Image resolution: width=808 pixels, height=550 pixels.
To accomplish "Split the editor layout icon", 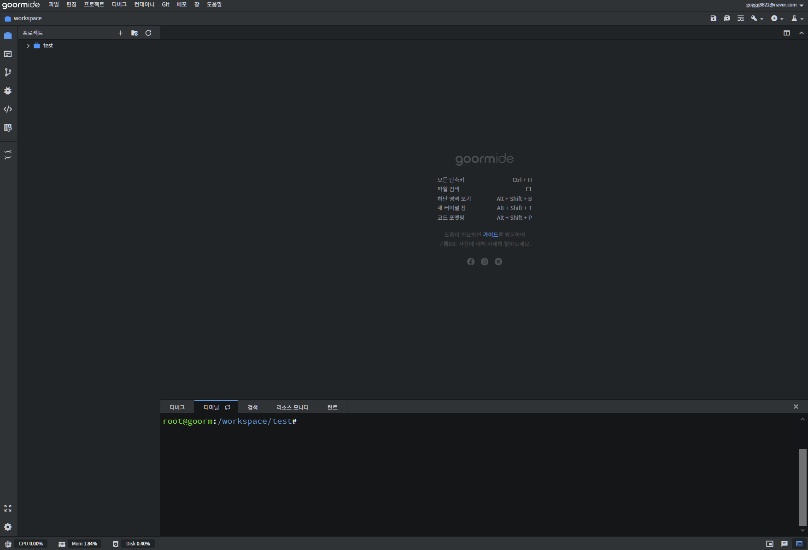I will (787, 33).
